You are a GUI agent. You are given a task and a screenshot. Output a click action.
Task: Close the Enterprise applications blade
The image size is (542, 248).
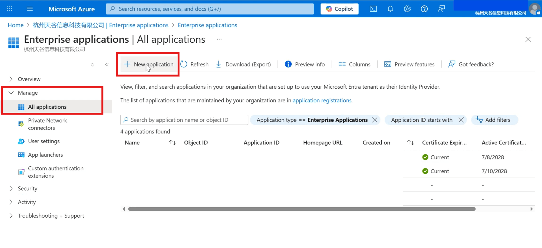pos(528,39)
